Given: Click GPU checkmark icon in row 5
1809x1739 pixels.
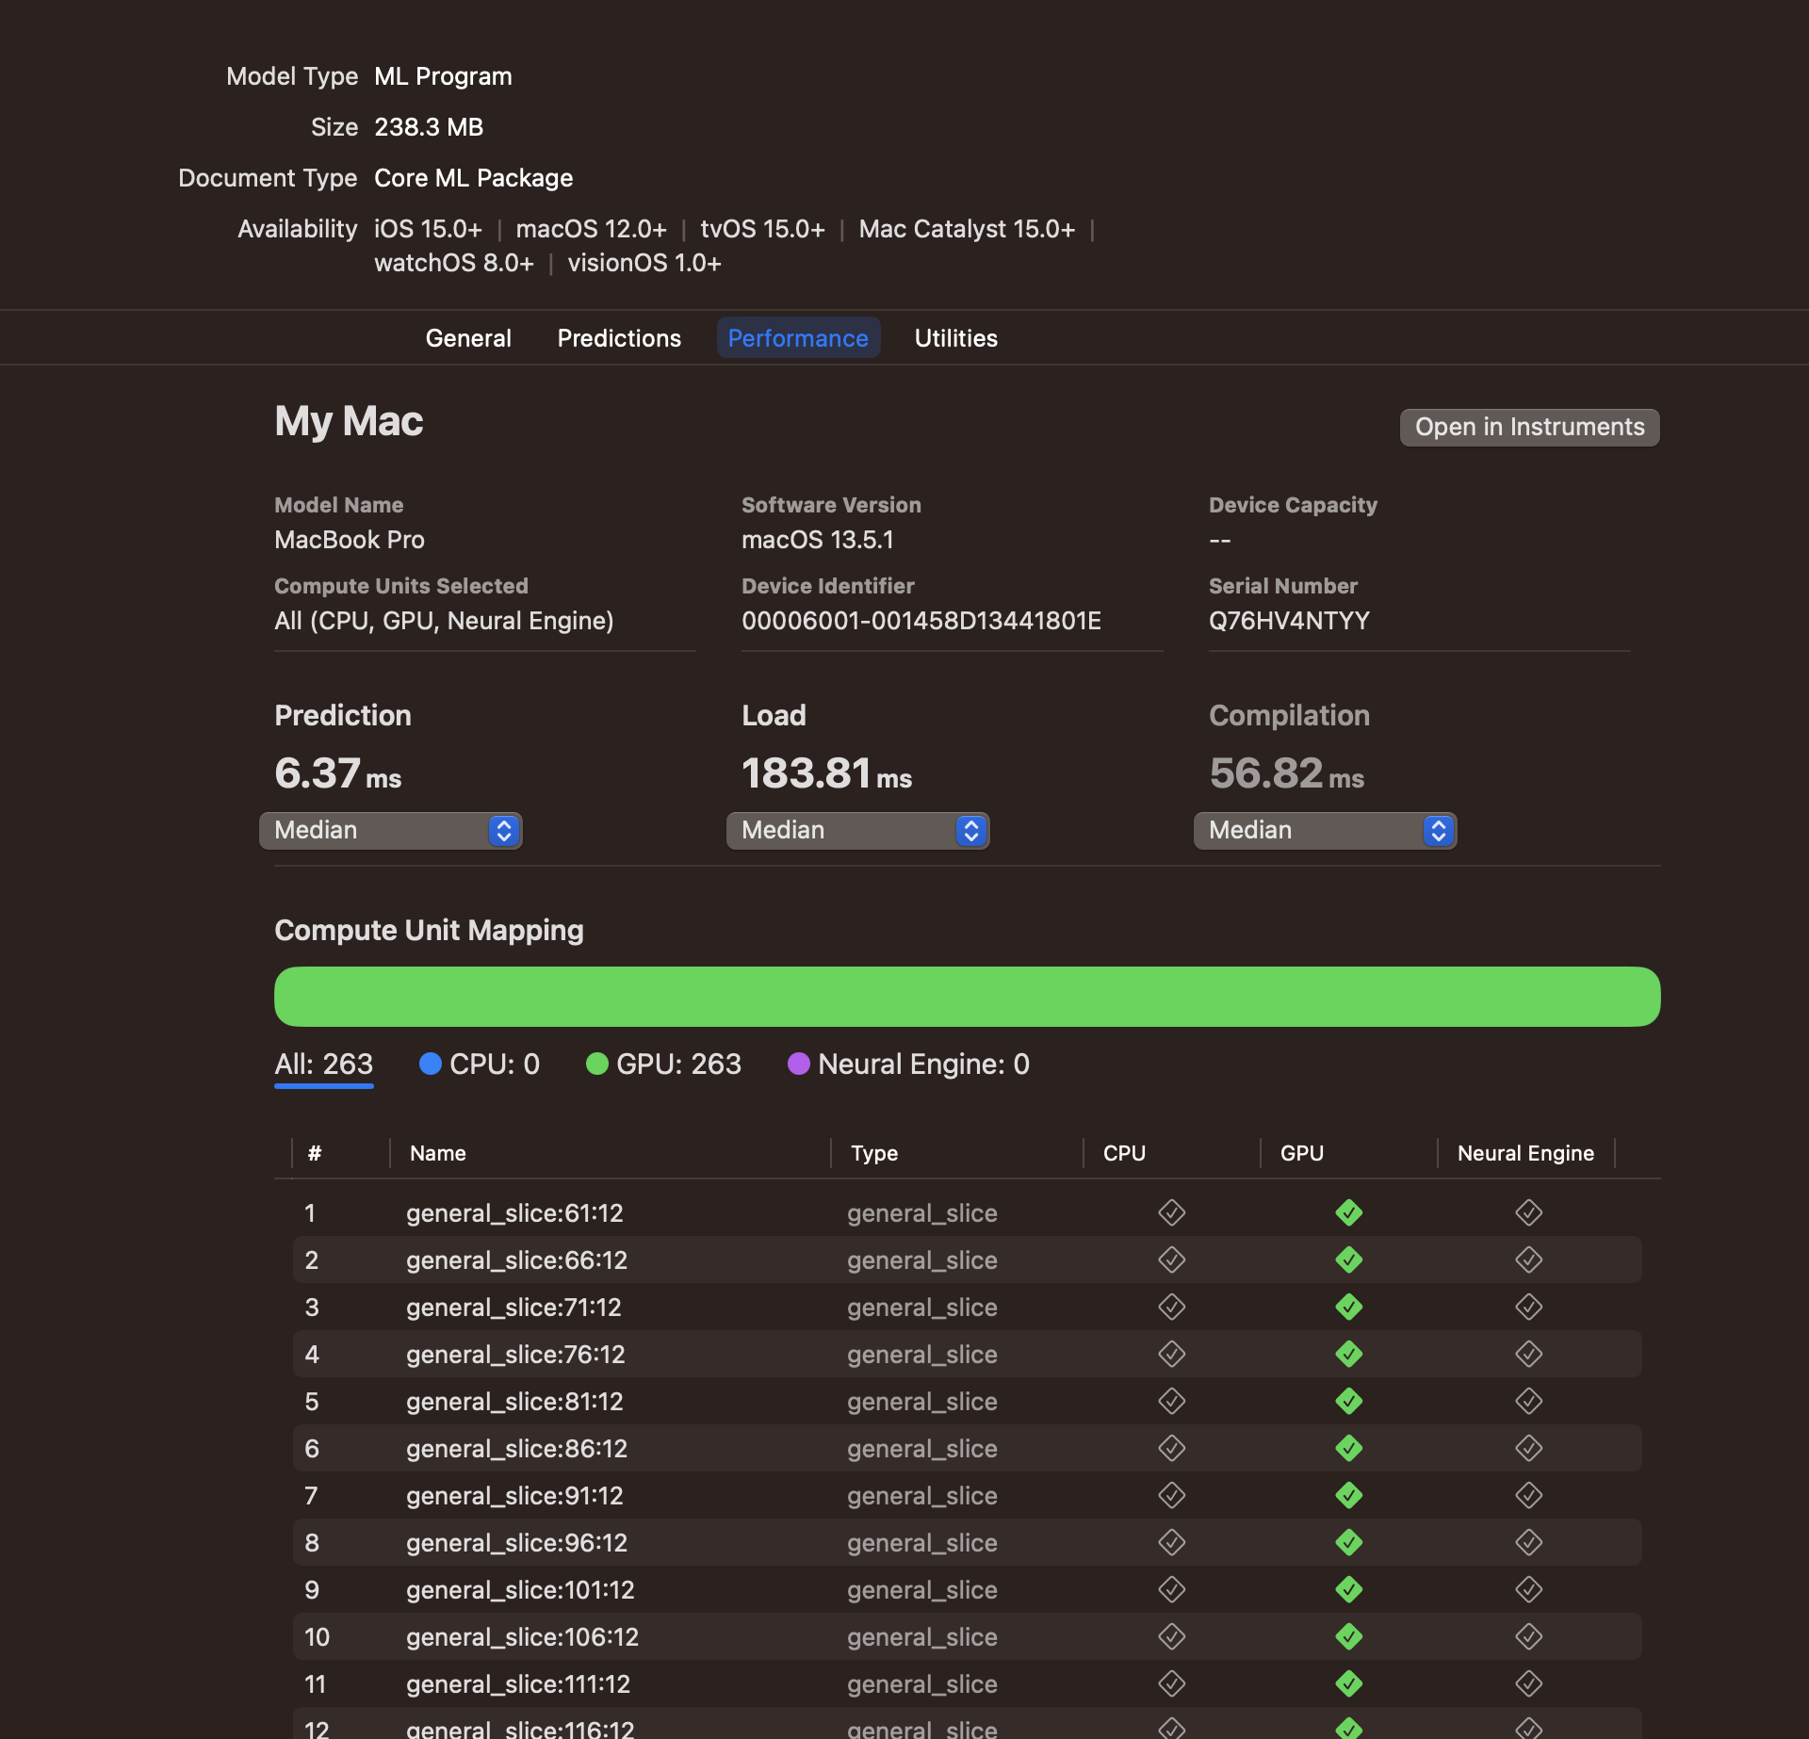Looking at the screenshot, I should tap(1348, 1401).
